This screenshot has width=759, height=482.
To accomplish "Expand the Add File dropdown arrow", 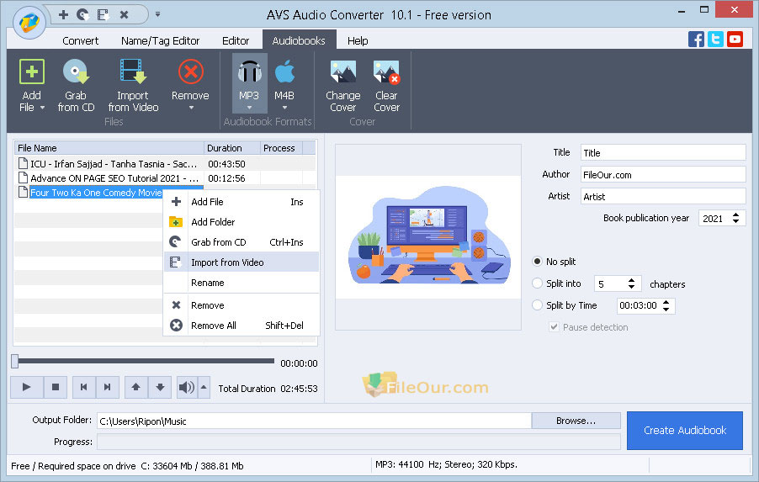I will (x=43, y=108).
